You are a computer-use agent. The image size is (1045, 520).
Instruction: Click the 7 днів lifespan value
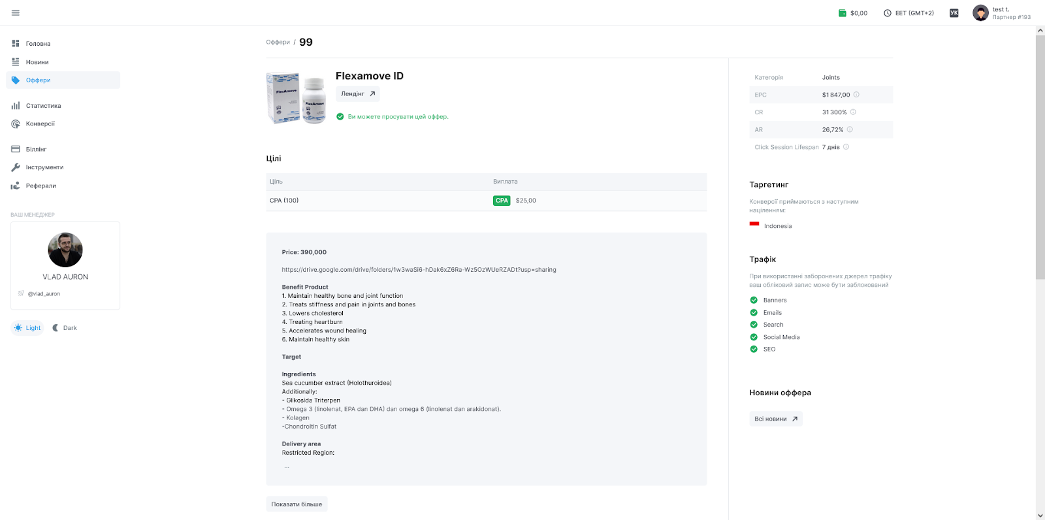click(831, 147)
